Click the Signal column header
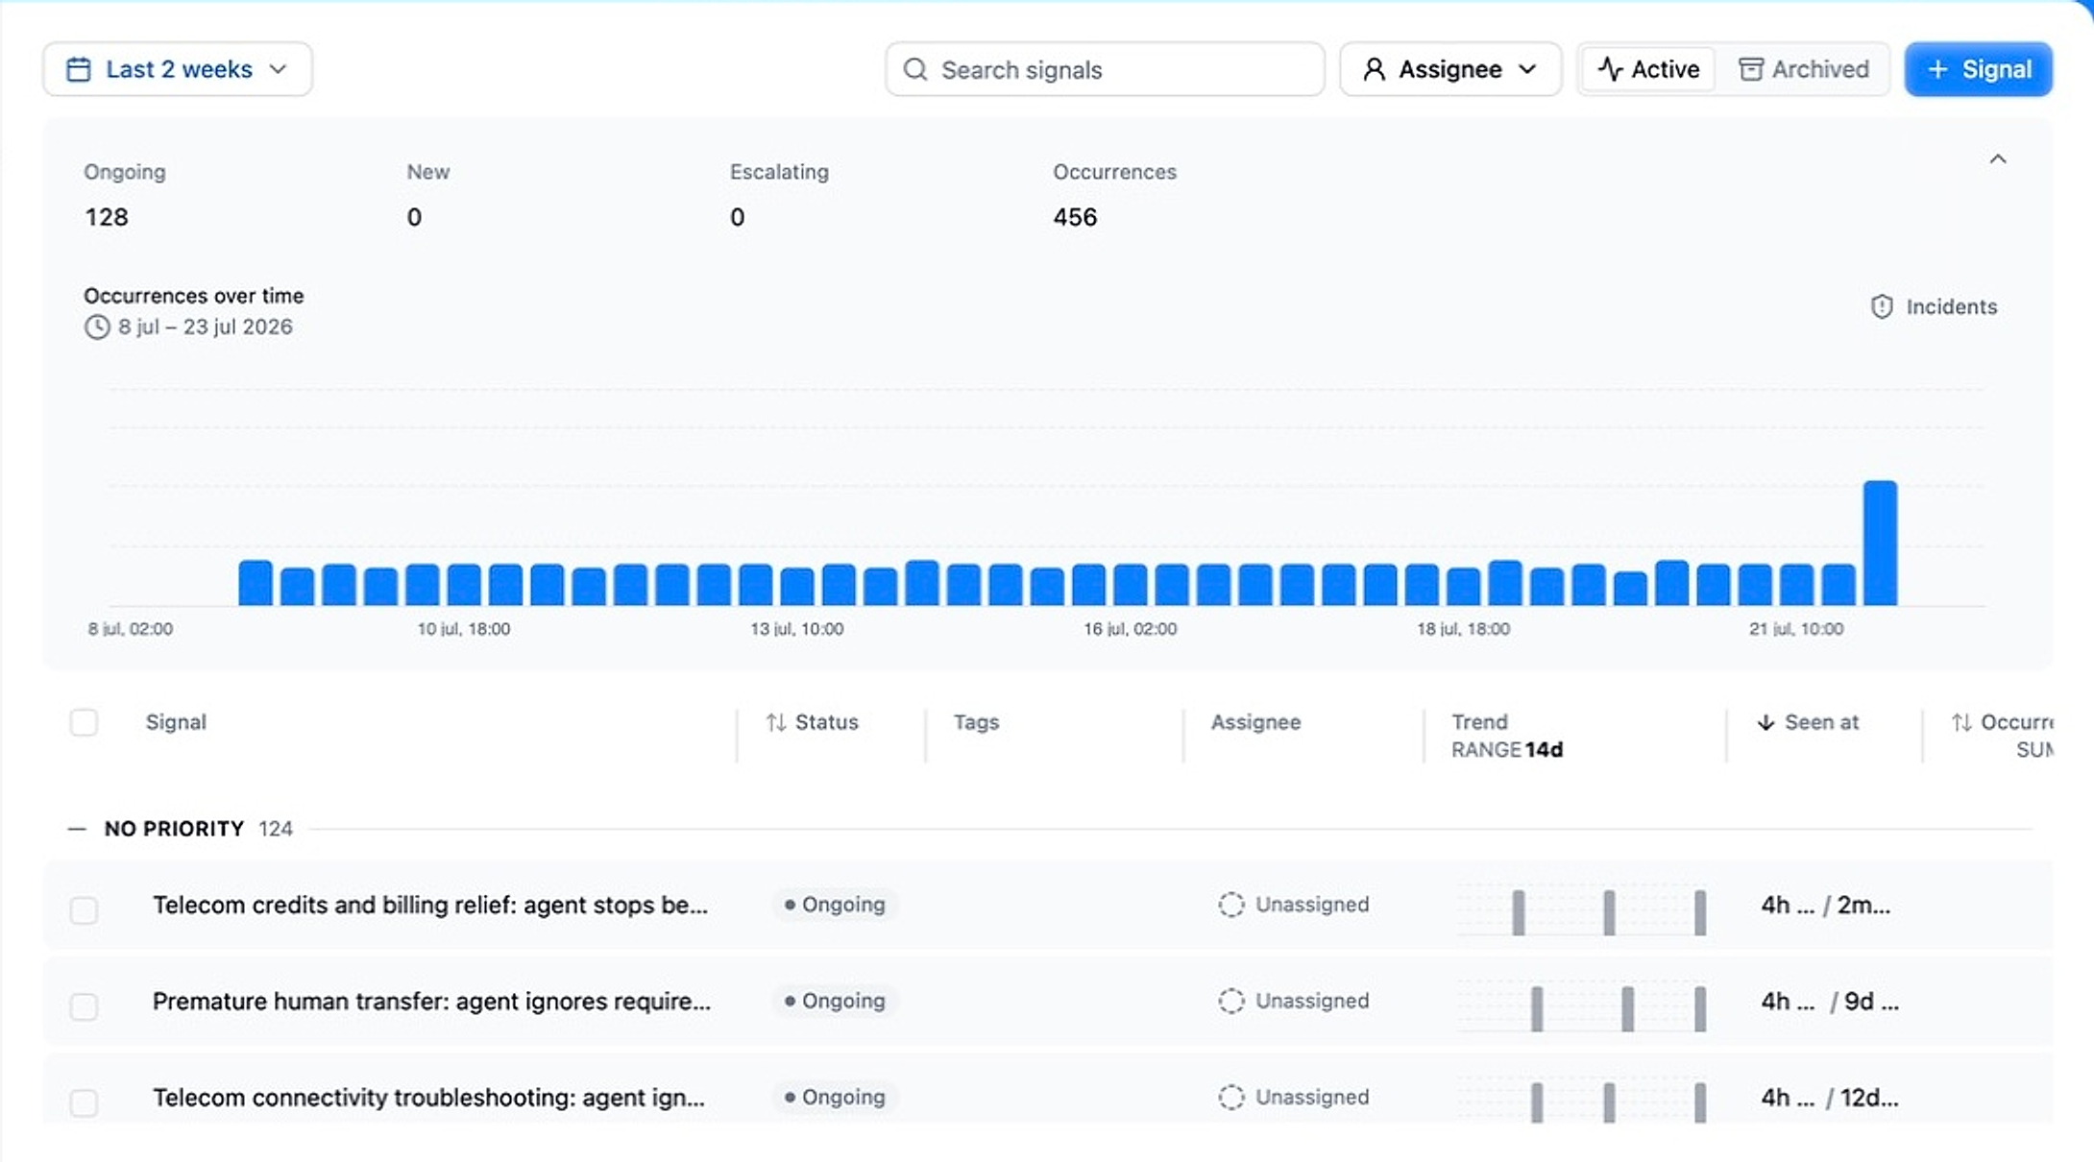Screen dimensions: 2094x1162 (x=176, y=722)
